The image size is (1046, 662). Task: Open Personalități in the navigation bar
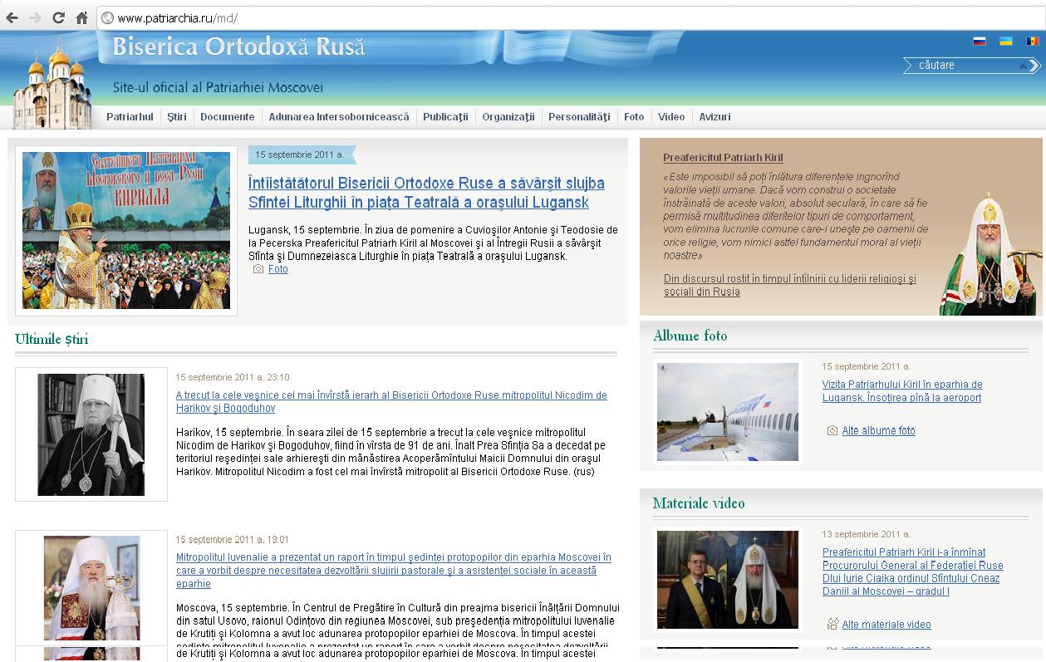(x=579, y=117)
